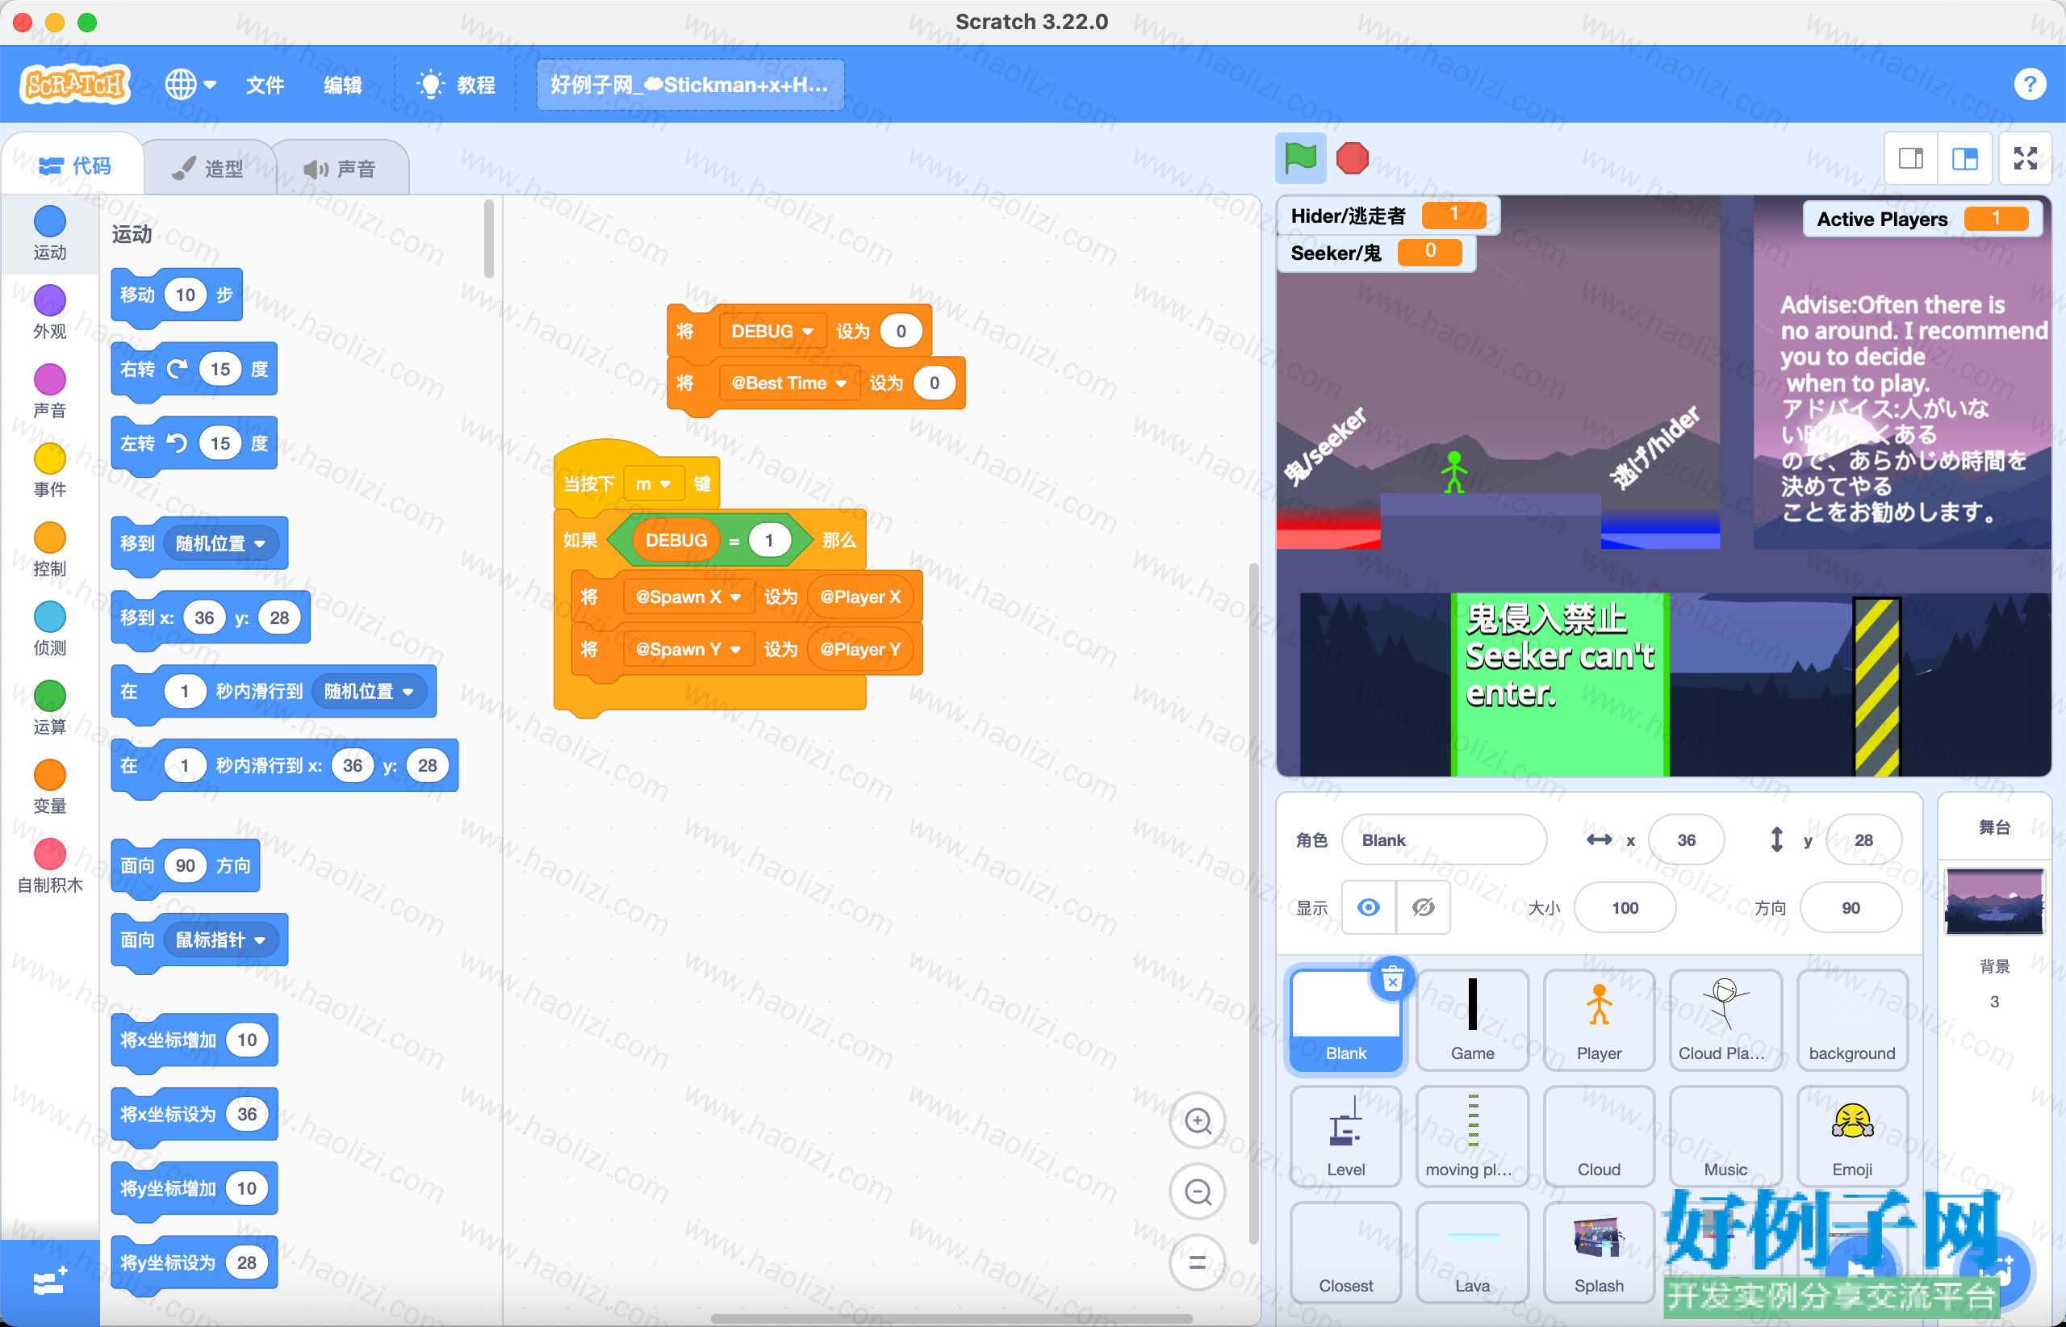Select the Emoji sprite thumbnail

click(x=1852, y=1137)
